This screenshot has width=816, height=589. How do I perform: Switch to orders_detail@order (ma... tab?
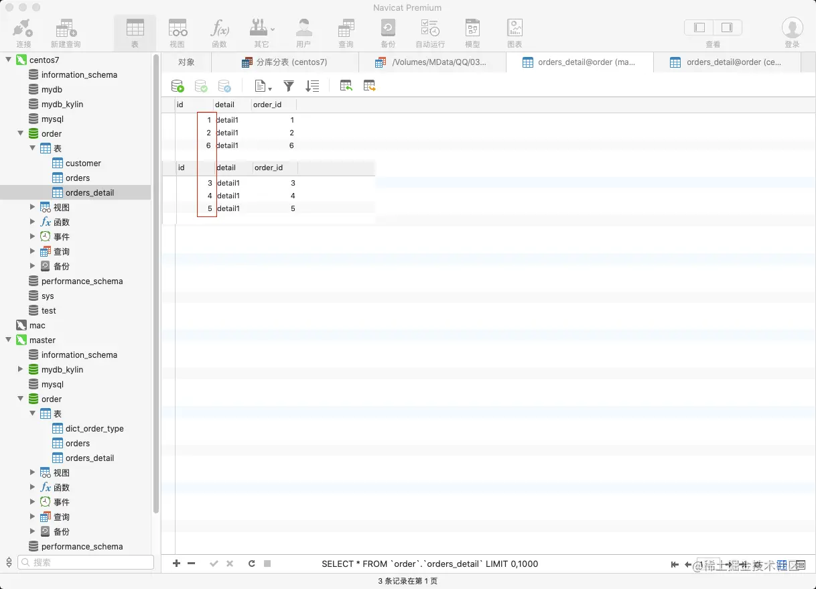(x=580, y=62)
